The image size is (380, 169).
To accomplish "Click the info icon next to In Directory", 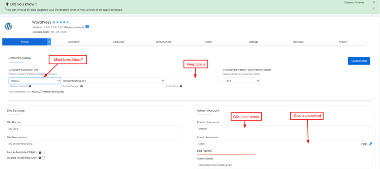I will 181,86.
